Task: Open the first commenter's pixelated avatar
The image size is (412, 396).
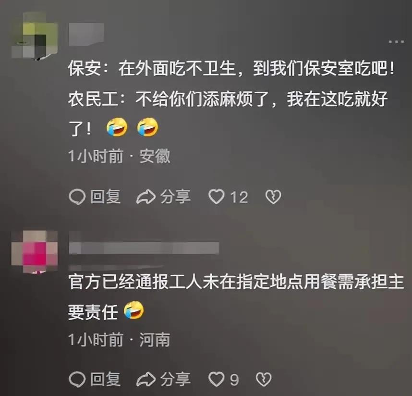Action: click(x=35, y=37)
